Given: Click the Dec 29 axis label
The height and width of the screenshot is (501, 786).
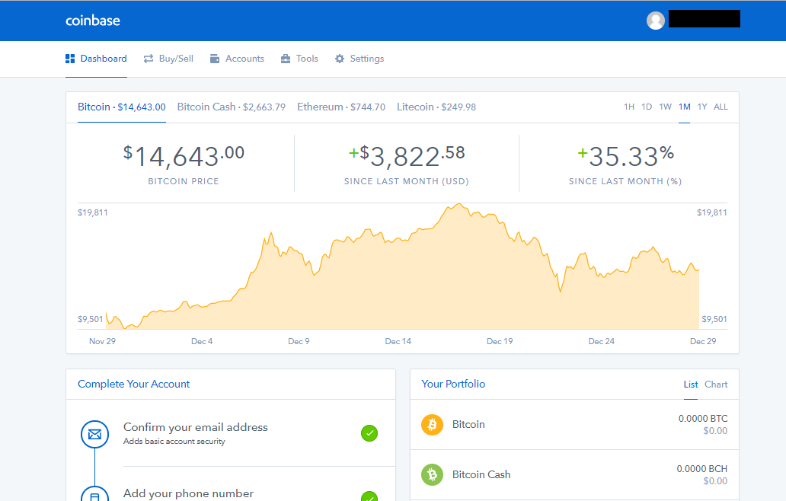Looking at the screenshot, I should (x=703, y=341).
